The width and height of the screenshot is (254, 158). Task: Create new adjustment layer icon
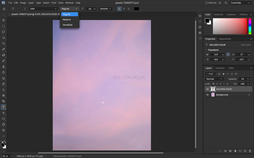pyautogui.click(x=235, y=151)
